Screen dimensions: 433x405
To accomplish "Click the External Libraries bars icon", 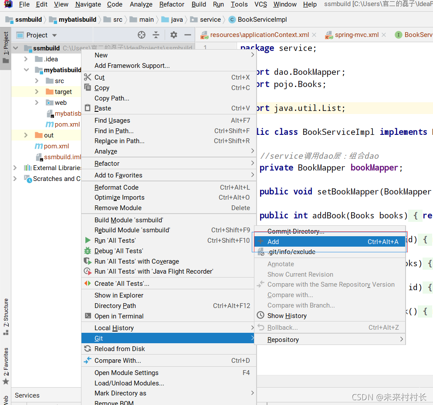I will (27, 167).
